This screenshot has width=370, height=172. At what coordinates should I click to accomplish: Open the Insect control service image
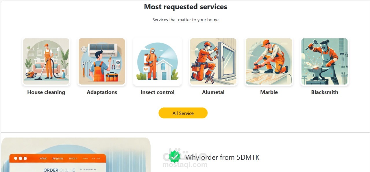coord(158,61)
